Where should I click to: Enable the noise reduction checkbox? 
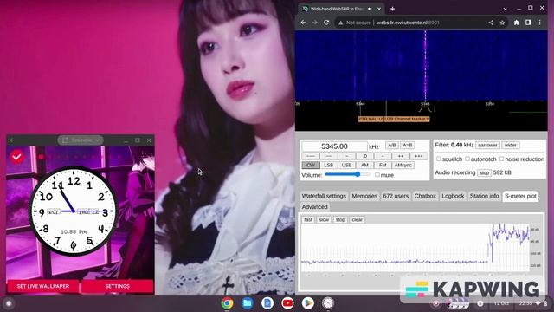tap(501, 159)
